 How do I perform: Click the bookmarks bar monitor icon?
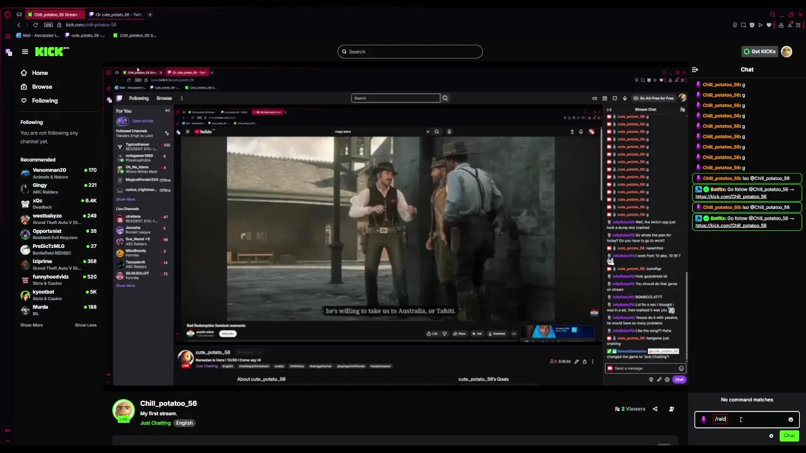click(8, 35)
